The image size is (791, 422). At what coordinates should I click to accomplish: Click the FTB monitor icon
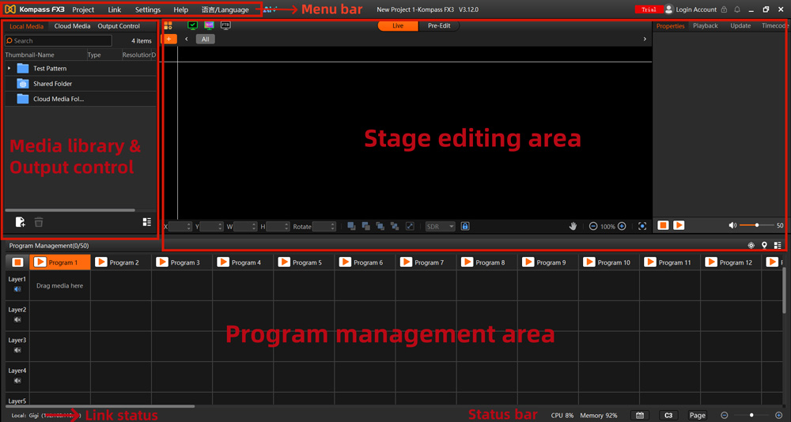click(x=225, y=25)
